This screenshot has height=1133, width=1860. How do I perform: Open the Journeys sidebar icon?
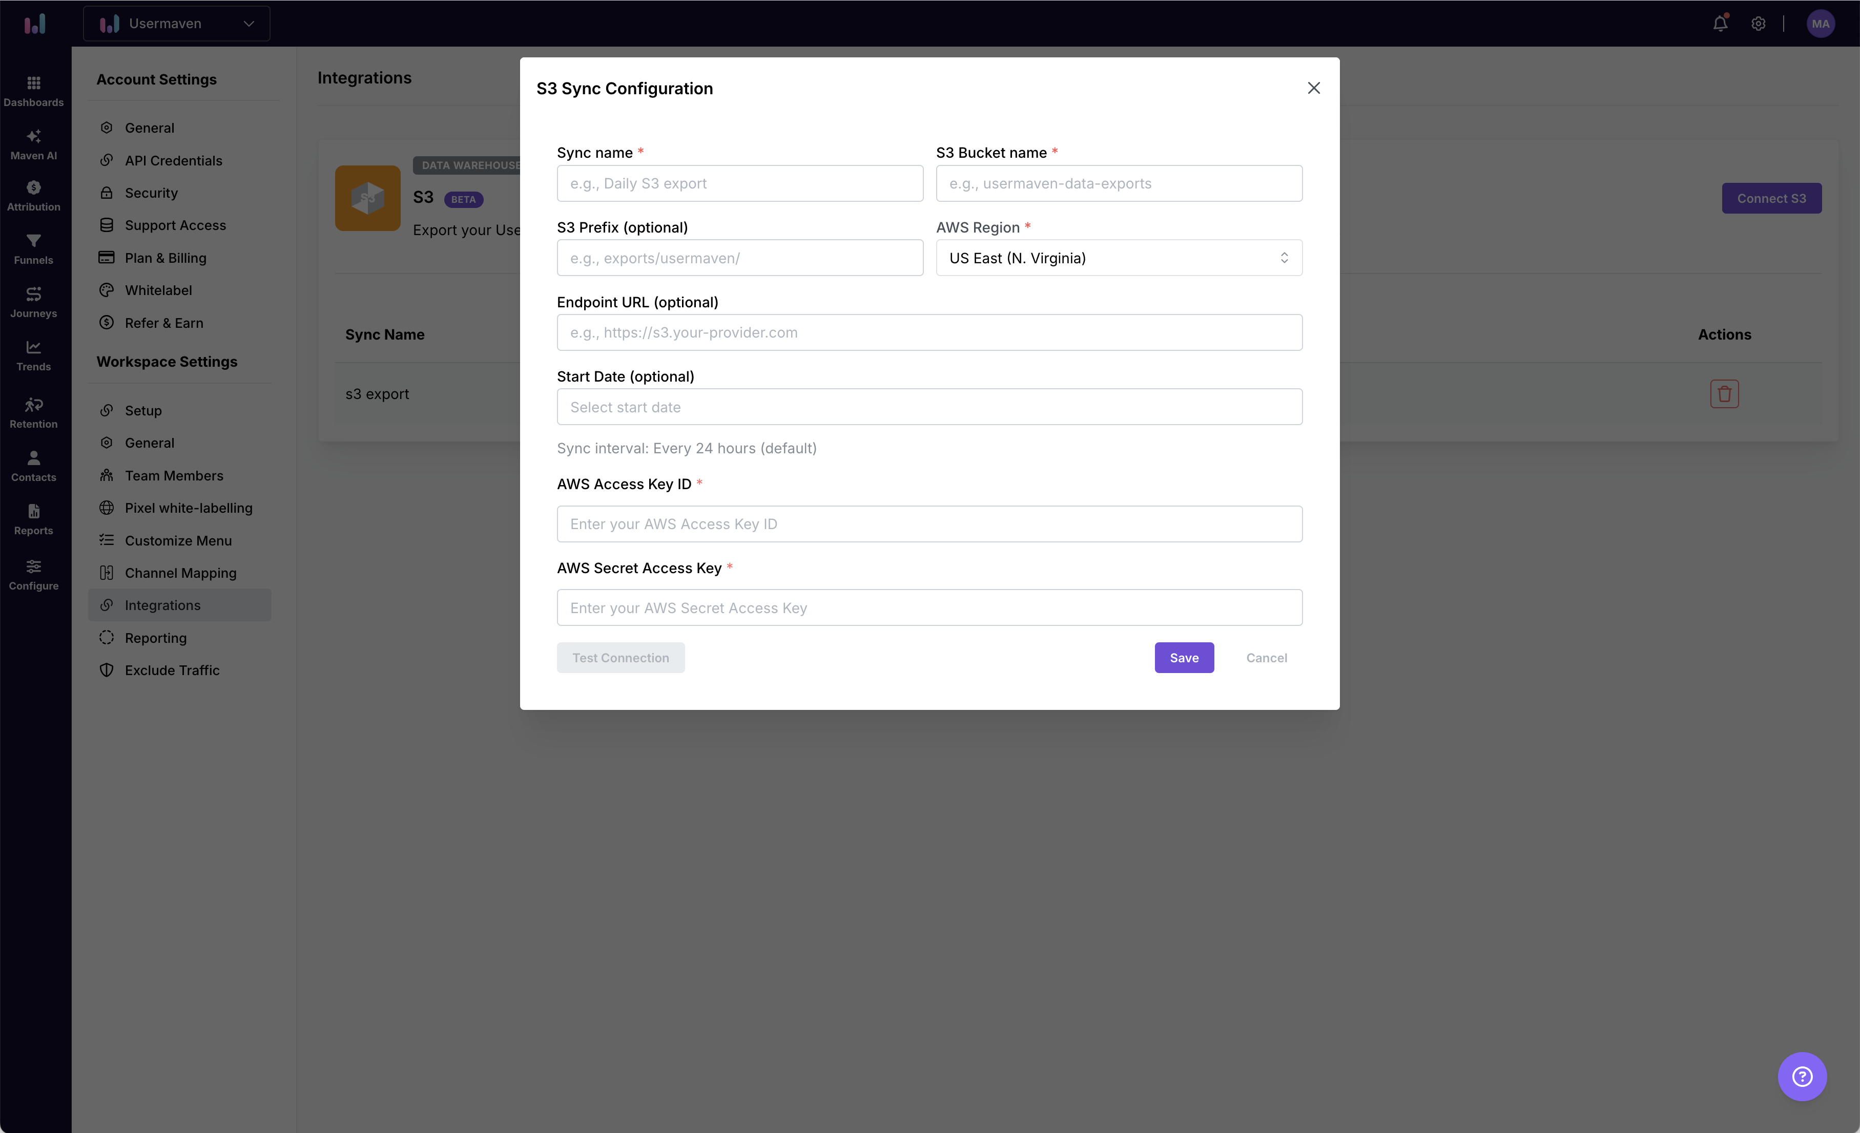[33, 301]
